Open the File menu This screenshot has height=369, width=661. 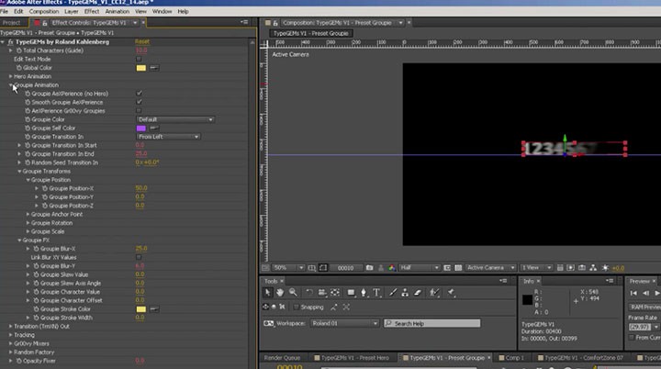point(5,11)
